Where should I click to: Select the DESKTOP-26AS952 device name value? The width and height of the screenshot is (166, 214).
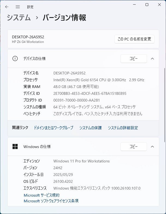tap(70, 73)
